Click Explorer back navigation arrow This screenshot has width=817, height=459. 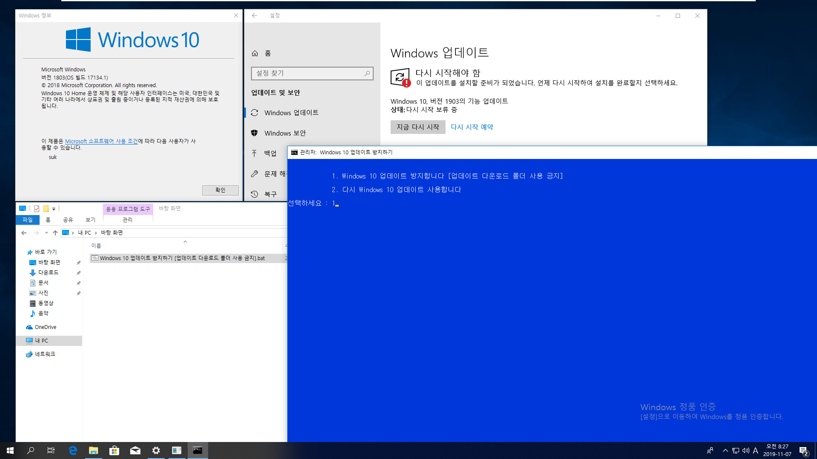pos(24,233)
